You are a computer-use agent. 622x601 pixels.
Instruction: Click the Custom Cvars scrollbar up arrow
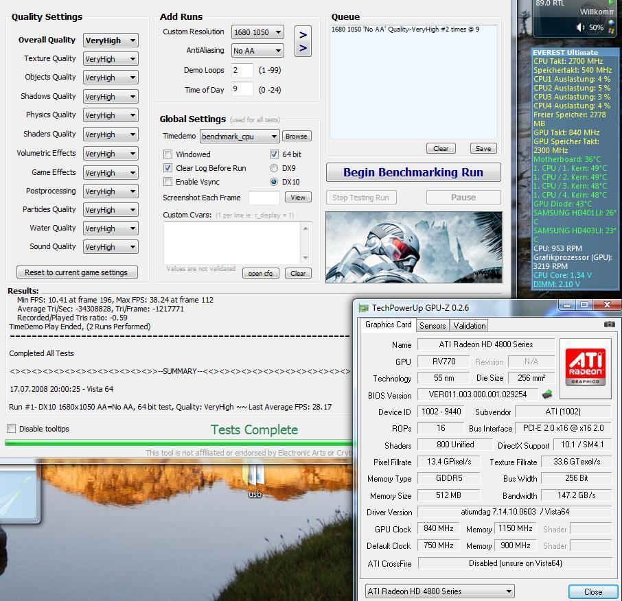tap(306, 228)
